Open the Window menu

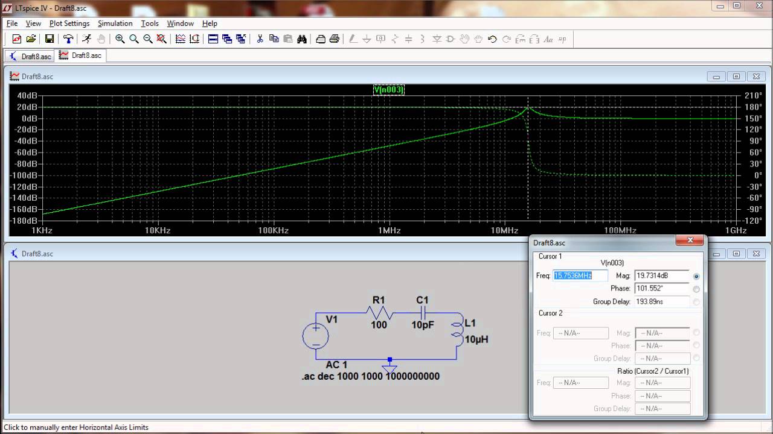[180, 24]
